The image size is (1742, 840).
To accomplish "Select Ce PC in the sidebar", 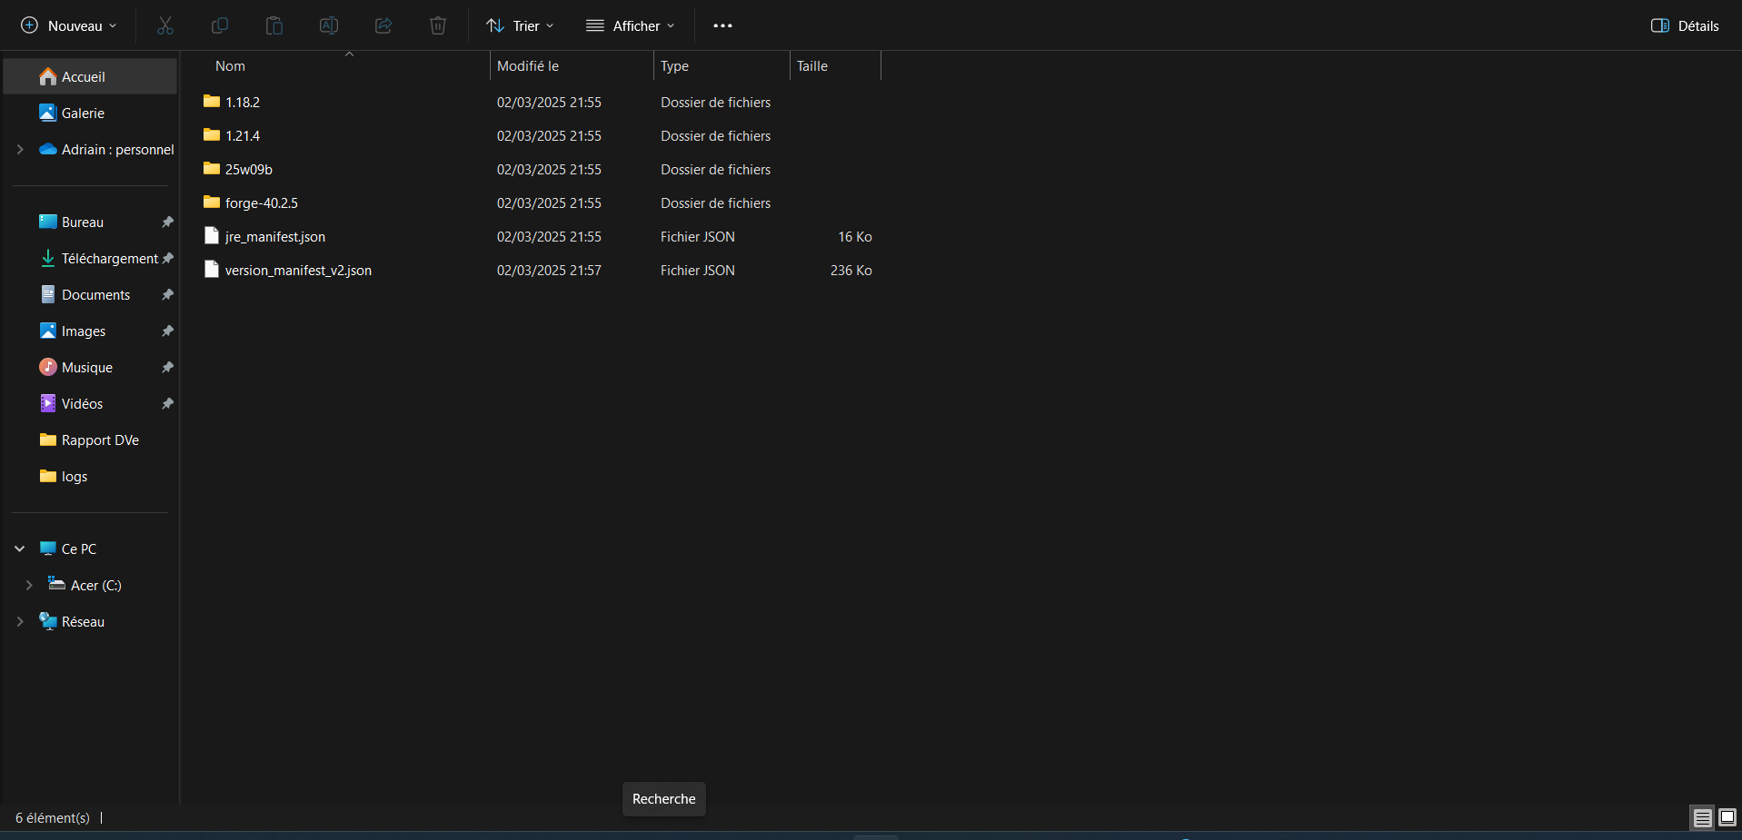I will (x=91, y=548).
